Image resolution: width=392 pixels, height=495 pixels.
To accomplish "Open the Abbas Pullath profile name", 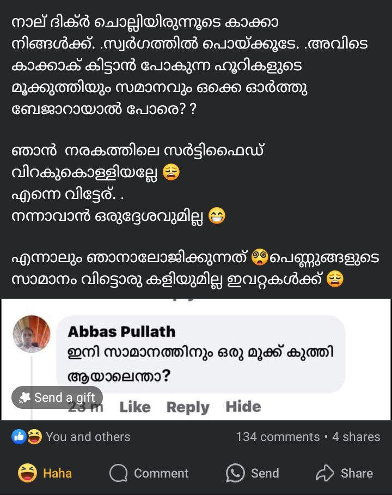I will click(x=121, y=331).
